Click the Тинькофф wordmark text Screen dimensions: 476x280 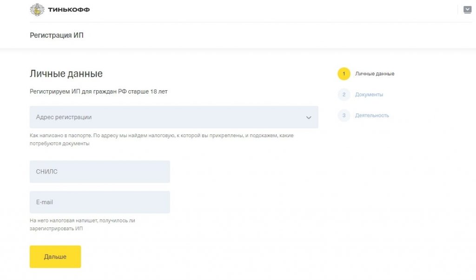pyautogui.click(x=69, y=10)
